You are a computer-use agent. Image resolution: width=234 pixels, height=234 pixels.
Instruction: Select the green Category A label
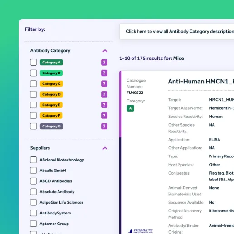coord(51,62)
